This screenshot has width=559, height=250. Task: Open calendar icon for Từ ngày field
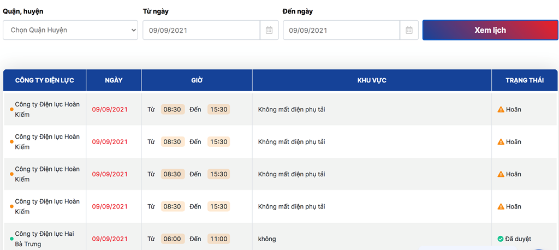pyautogui.click(x=269, y=31)
